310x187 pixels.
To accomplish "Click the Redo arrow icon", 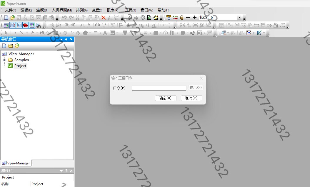I will [71, 18].
